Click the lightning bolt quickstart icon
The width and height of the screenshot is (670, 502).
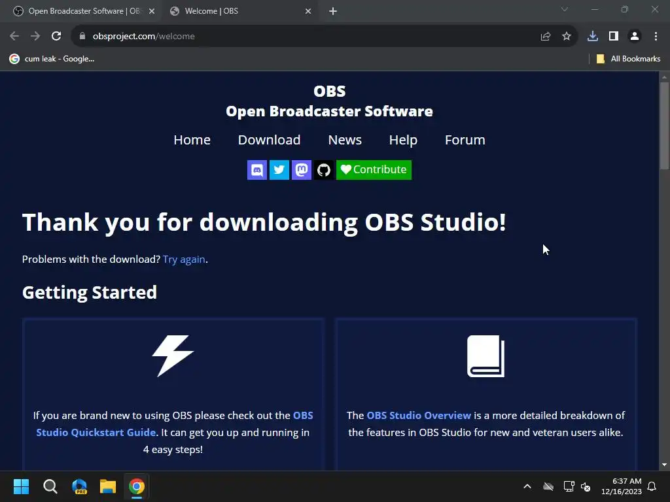(x=173, y=356)
